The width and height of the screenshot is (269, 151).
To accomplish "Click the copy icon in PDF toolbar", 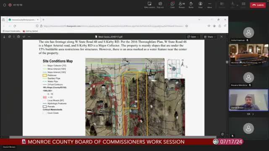I will coord(10,37).
